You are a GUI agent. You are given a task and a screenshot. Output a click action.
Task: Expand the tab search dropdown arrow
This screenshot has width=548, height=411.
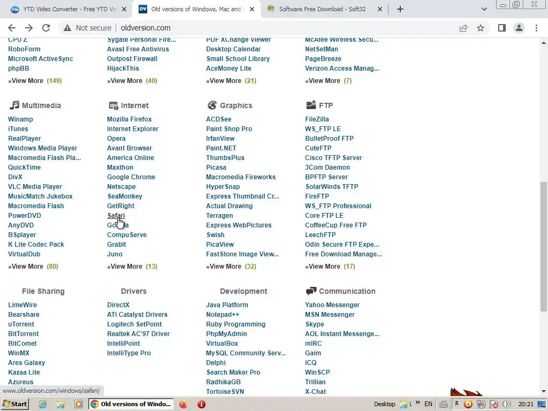[x=484, y=9]
